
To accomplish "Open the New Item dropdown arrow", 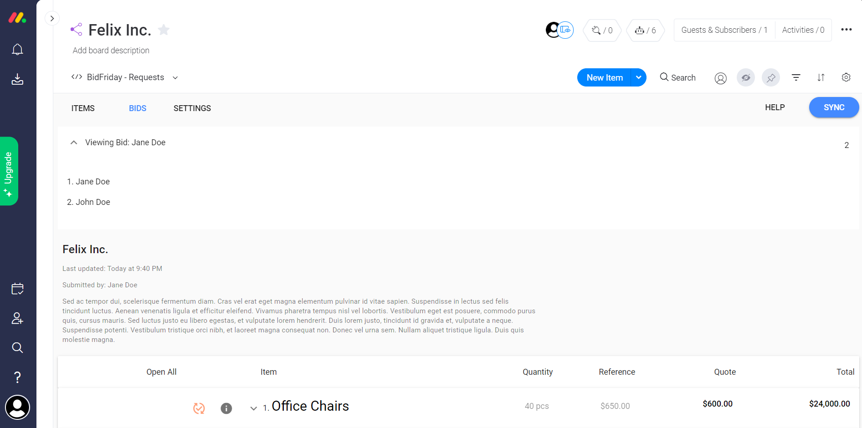I will coord(639,77).
